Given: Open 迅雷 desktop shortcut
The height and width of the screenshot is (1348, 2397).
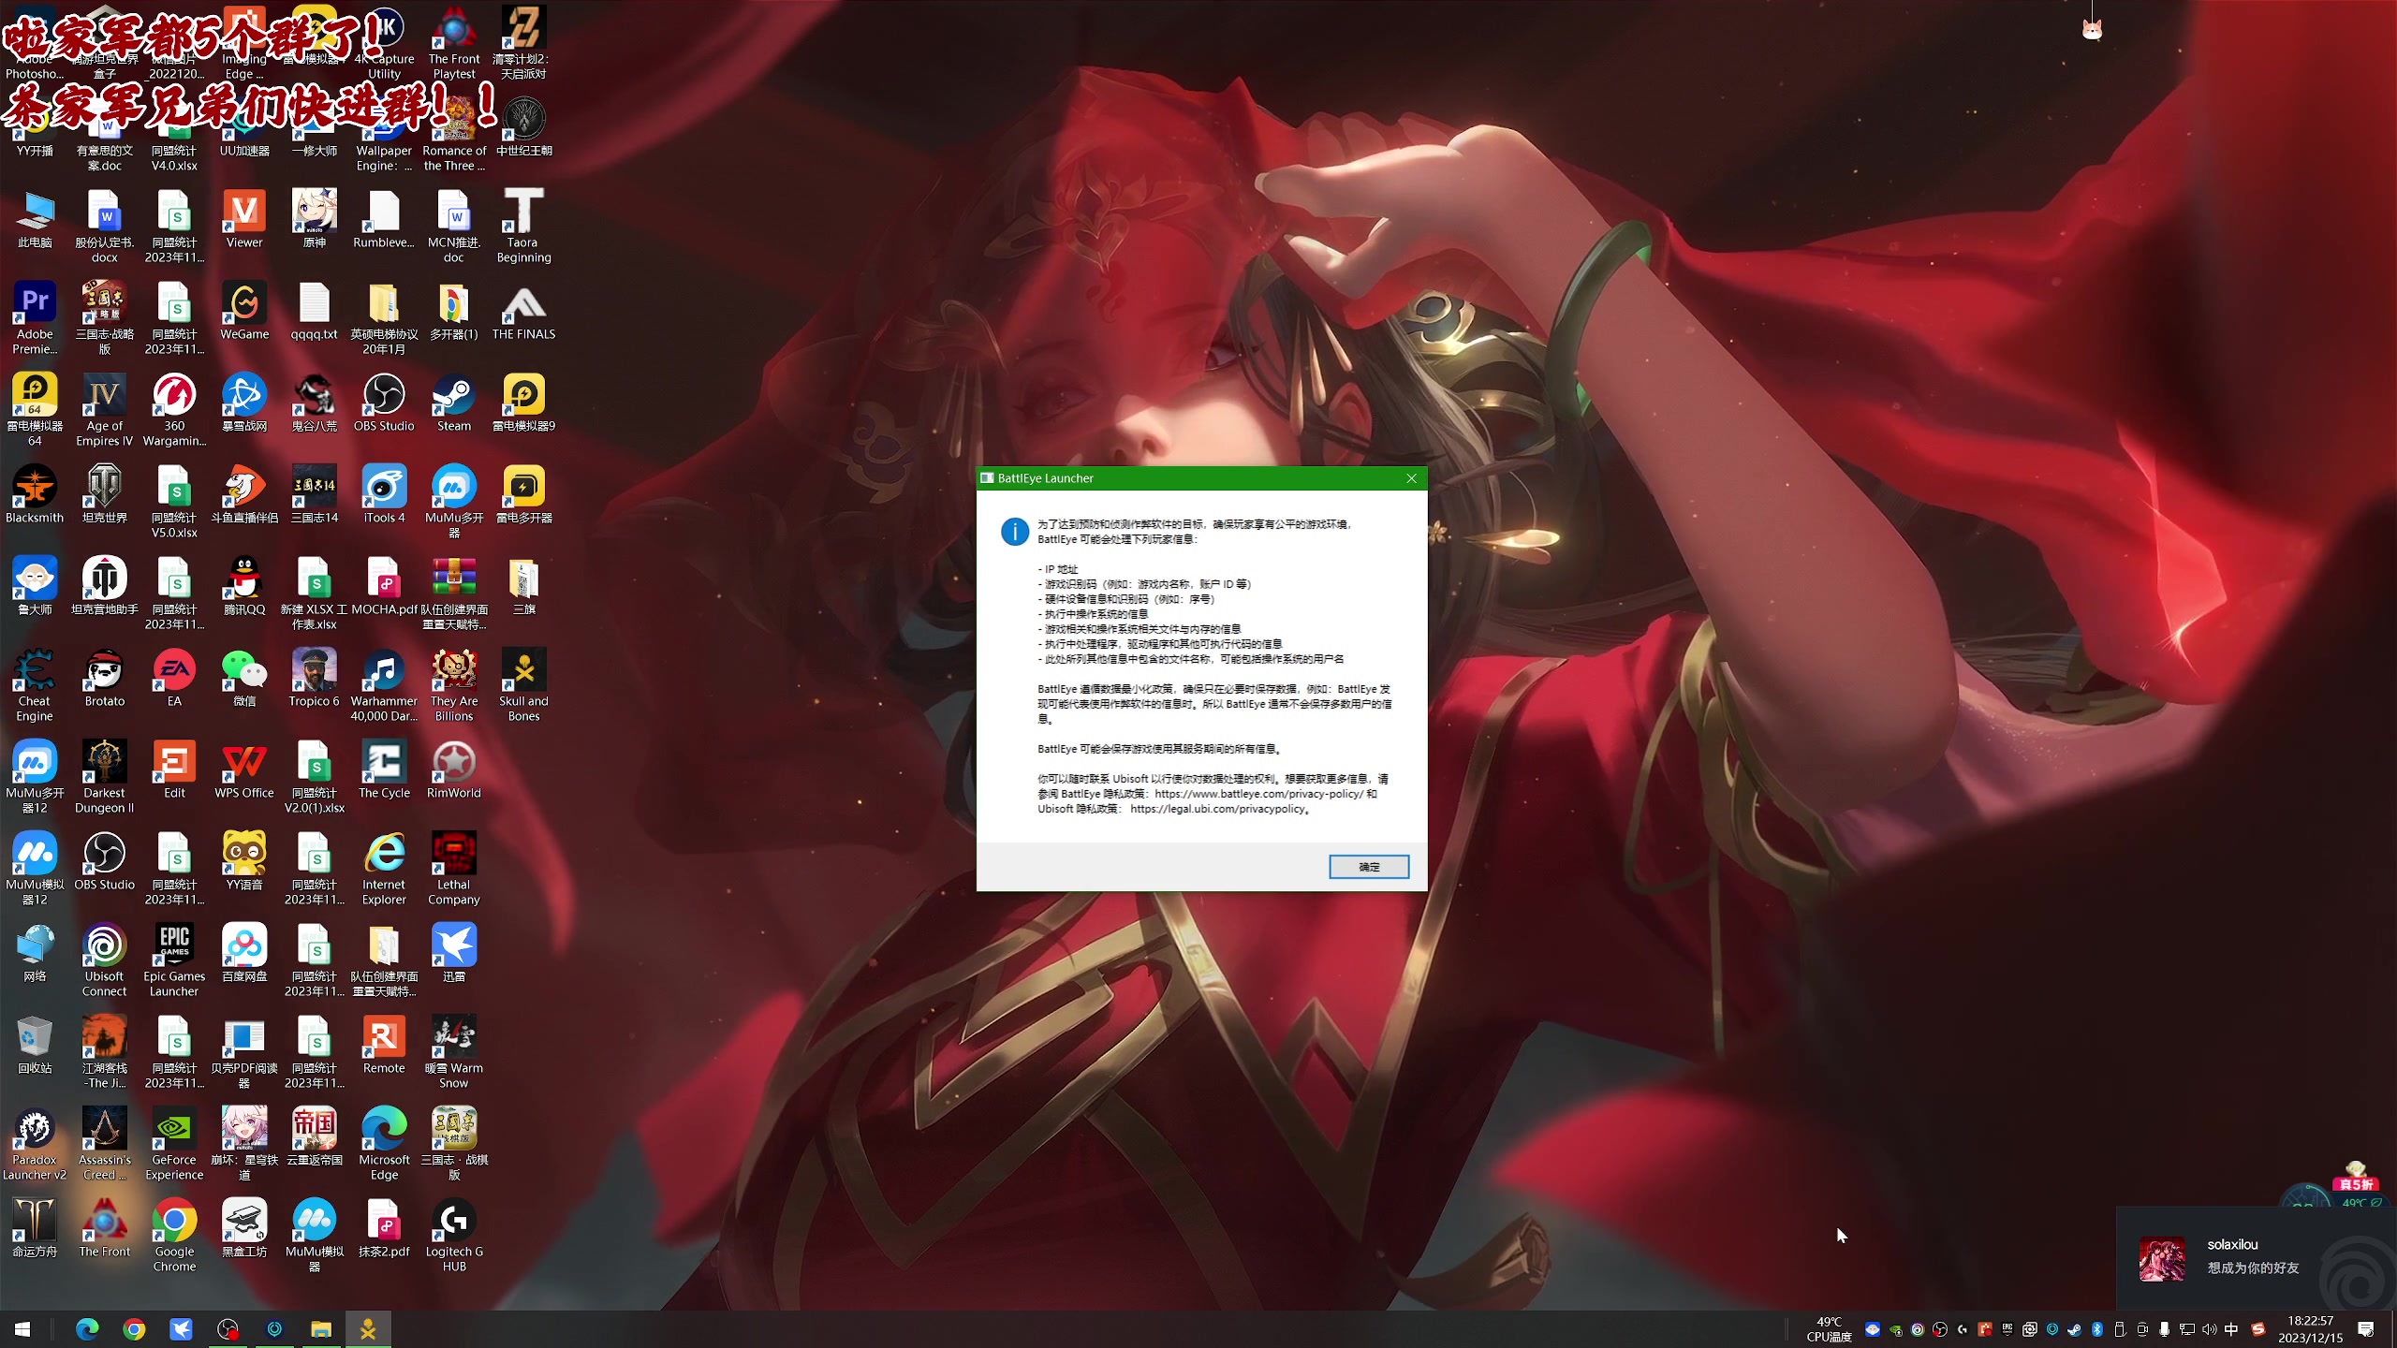Looking at the screenshot, I should pyautogui.click(x=454, y=954).
